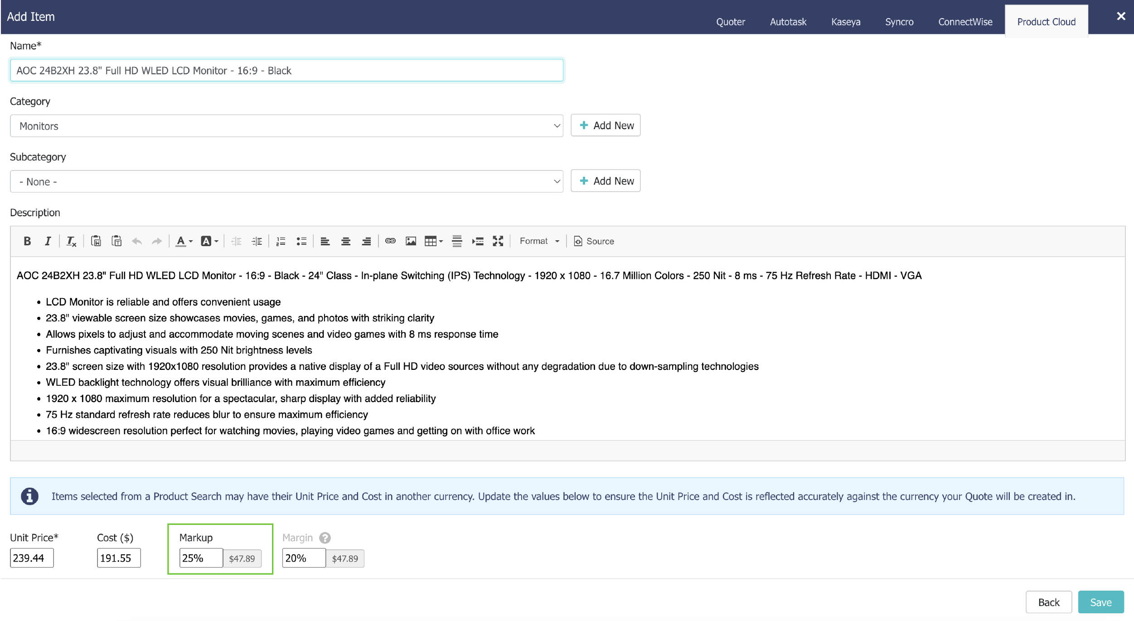Click the Name input field

286,70
